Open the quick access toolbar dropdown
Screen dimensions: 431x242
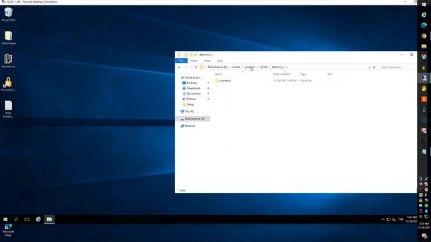195,54
